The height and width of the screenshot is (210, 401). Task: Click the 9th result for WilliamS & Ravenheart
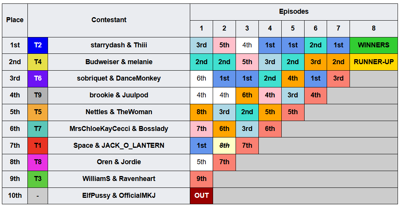click(x=201, y=179)
